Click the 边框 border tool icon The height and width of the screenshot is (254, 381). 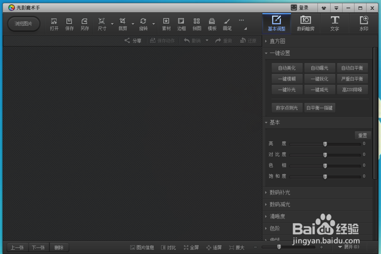coord(181,24)
